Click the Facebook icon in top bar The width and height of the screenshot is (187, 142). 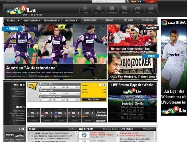[x=138, y=1]
